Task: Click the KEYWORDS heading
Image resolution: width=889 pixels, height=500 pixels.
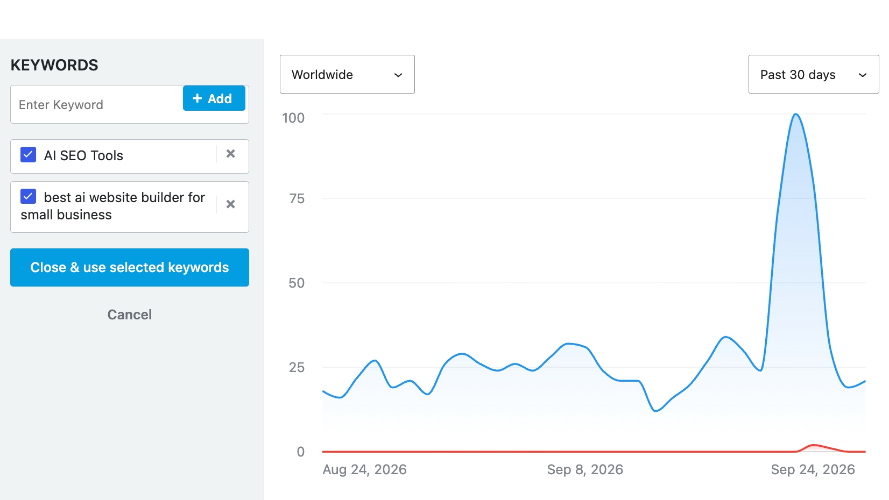Action: click(54, 65)
